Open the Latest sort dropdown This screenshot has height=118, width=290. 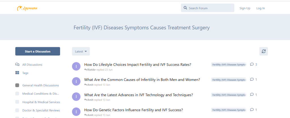click(x=81, y=51)
